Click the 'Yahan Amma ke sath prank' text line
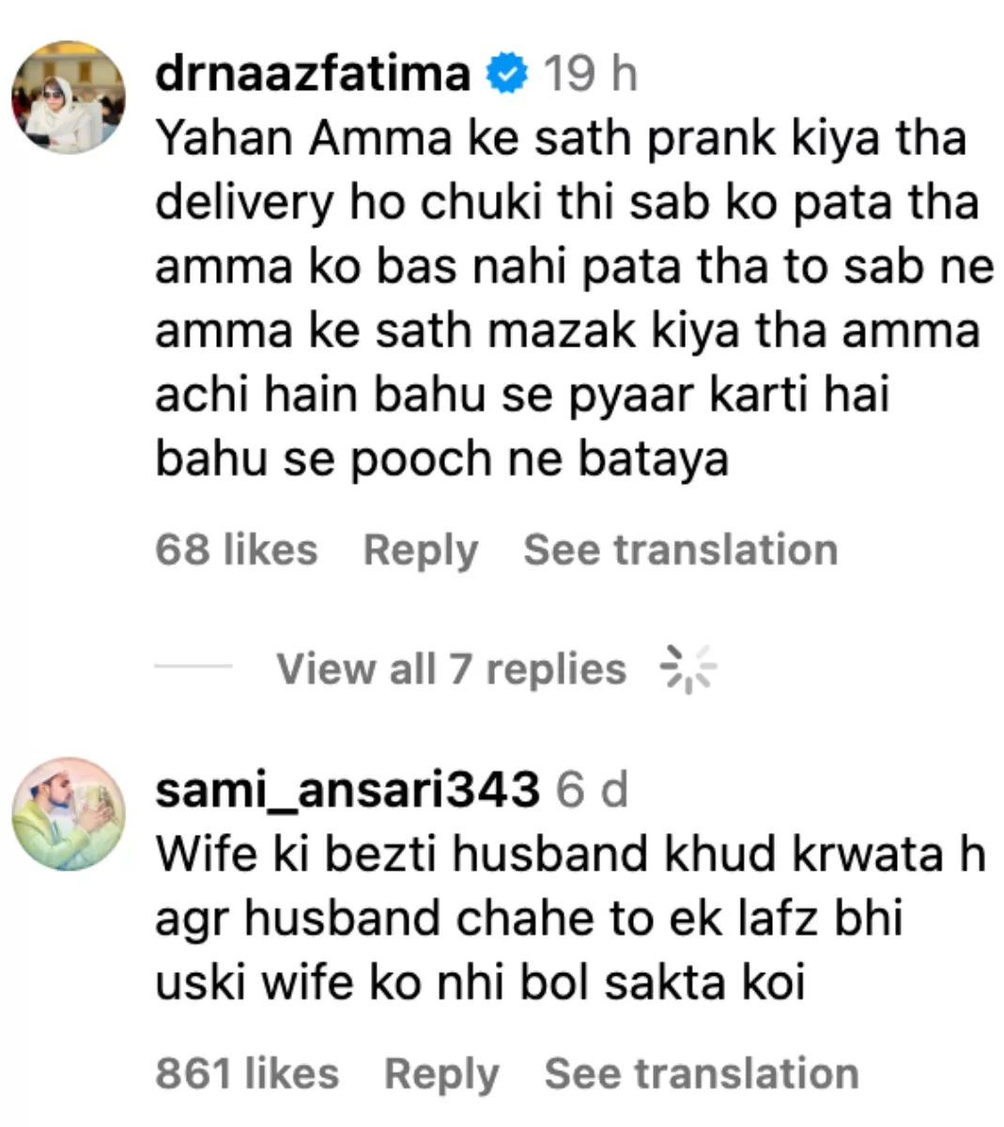Image resolution: width=1004 pixels, height=1127 pixels. click(x=561, y=138)
